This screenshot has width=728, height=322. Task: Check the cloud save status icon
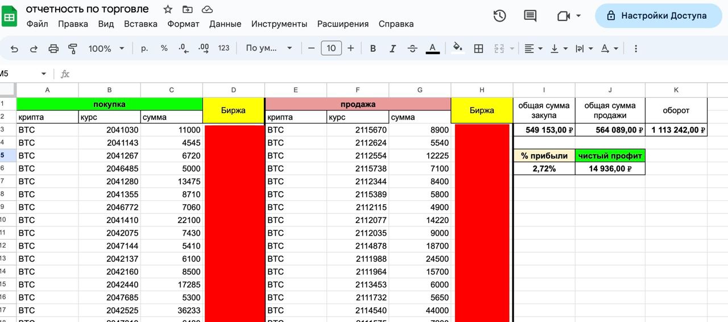(x=207, y=9)
